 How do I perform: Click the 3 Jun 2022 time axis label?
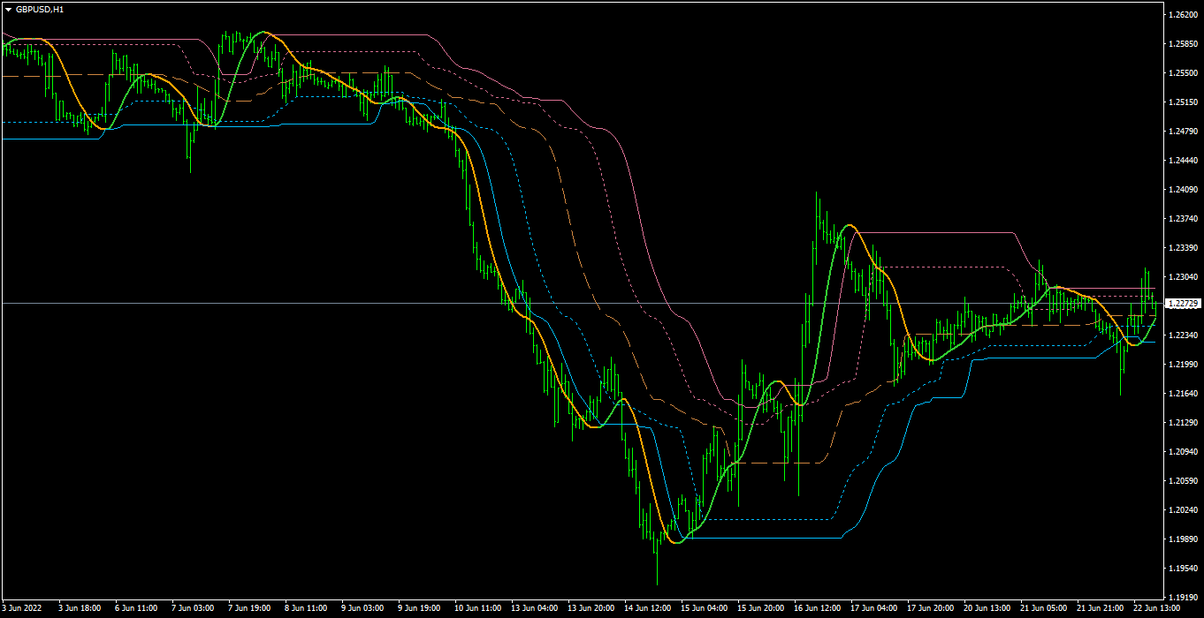pos(21,608)
